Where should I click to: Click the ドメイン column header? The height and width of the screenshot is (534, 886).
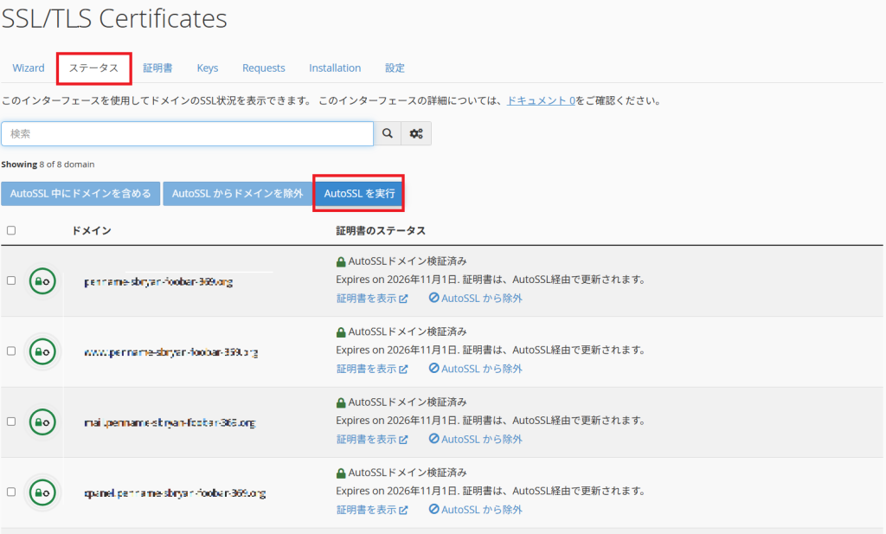pos(92,230)
